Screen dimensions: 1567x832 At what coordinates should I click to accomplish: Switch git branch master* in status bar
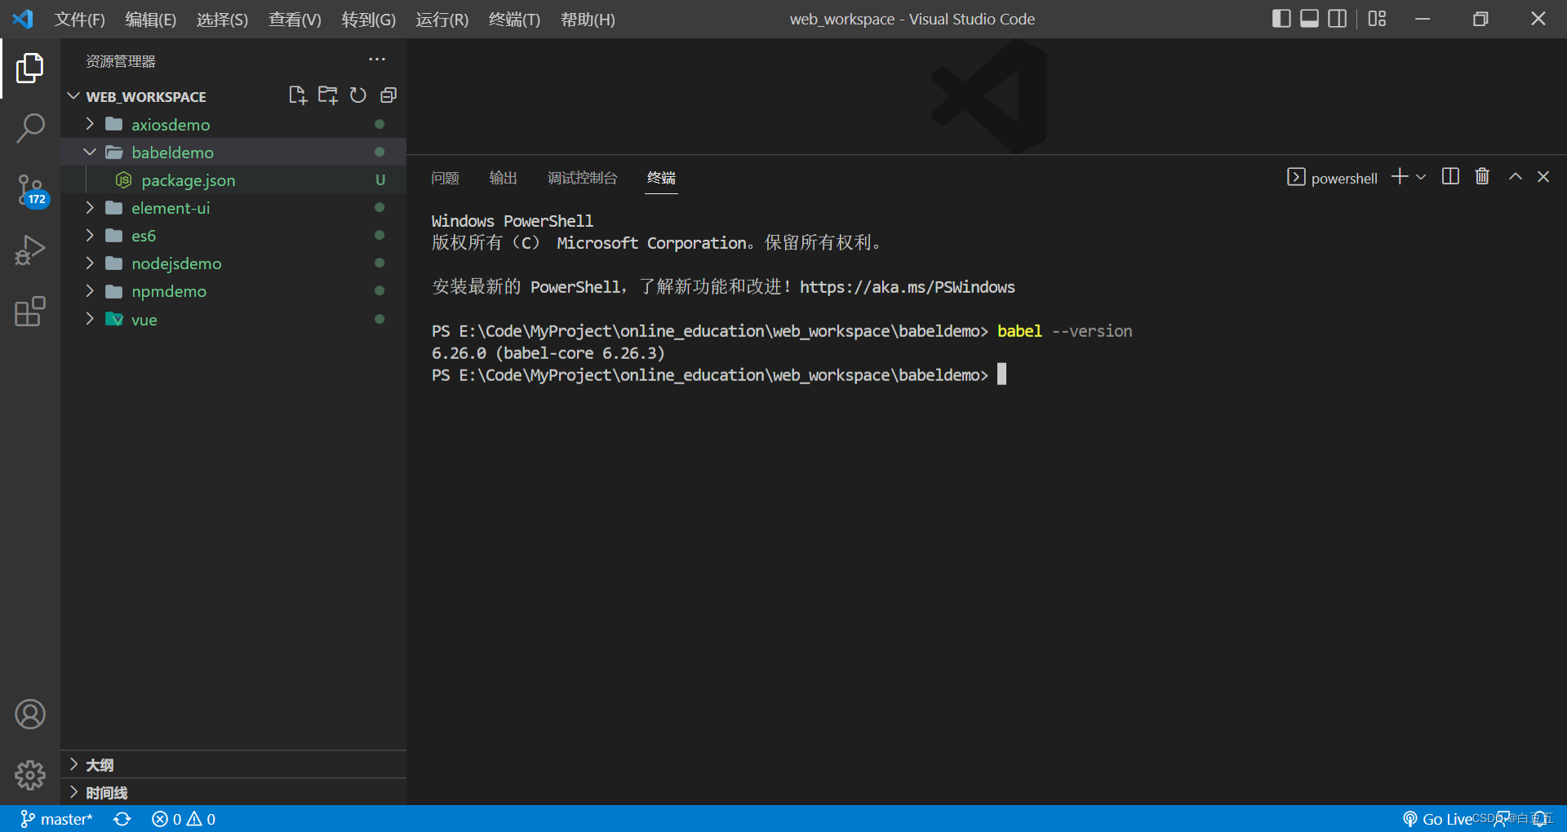[56, 819]
